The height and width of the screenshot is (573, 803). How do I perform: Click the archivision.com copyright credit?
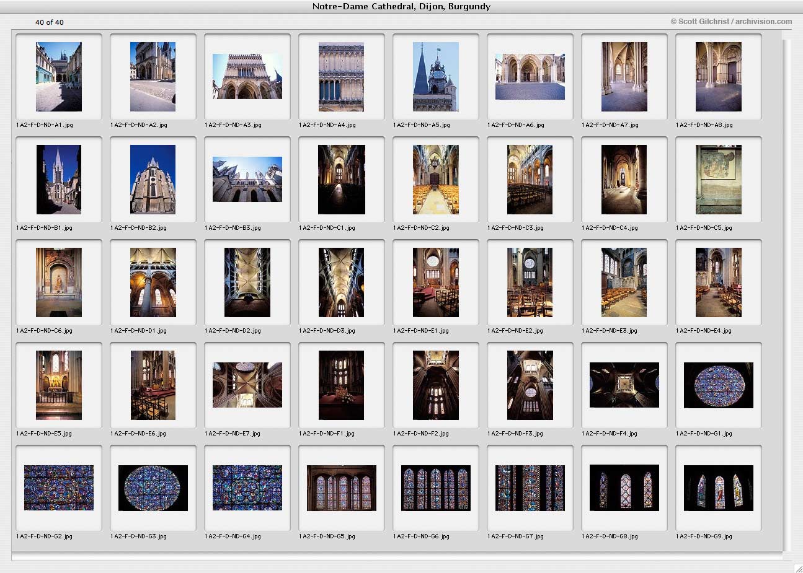[731, 22]
